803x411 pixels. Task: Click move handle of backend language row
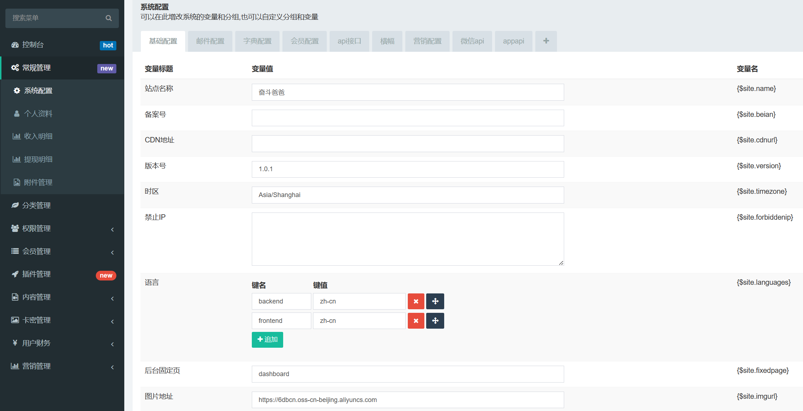click(435, 301)
